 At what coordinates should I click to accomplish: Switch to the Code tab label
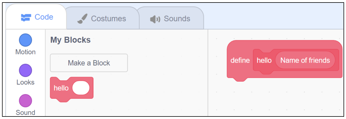coord(44,17)
